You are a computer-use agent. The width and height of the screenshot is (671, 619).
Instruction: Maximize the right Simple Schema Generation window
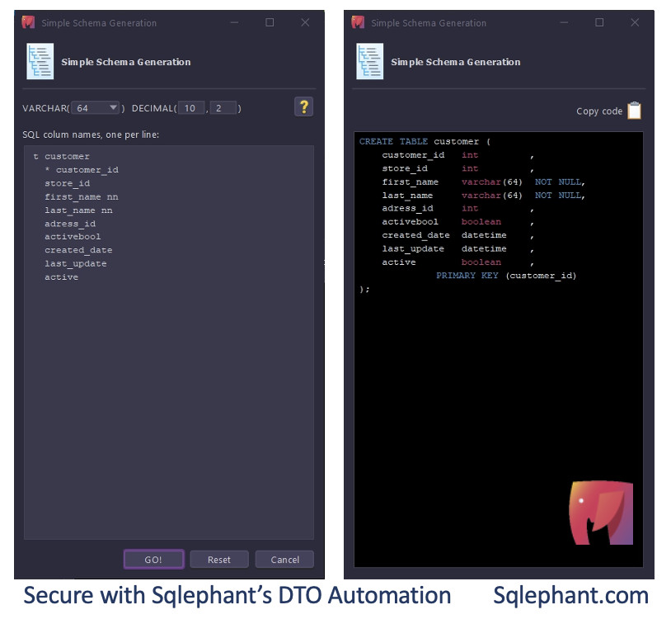coord(599,22)
